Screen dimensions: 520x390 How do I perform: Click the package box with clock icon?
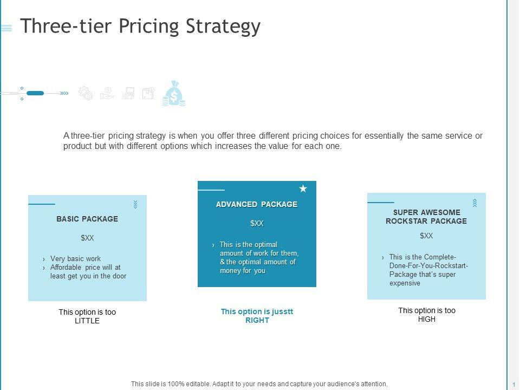pos(148,94)
